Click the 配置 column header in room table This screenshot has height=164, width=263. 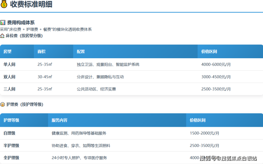[x=81, y=51]
